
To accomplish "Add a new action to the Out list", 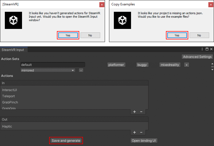I will (x=135, y=132).
